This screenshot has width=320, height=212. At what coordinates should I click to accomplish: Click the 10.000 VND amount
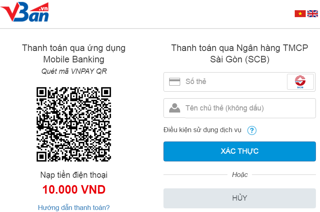tap(74, 190)
